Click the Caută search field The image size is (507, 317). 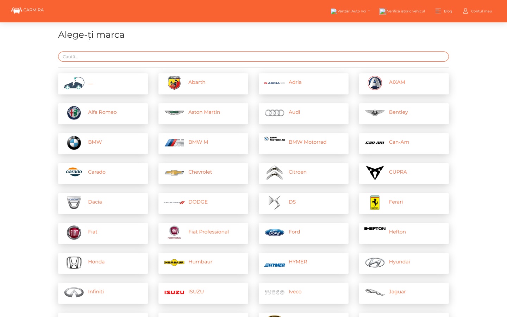pyautogui.click(x=254, y=57)
